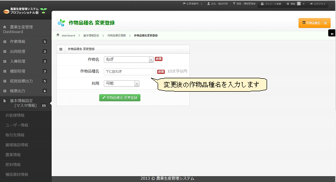The height and width of the screenshot is (182, 336).
Task: Open the 利用 dropdown showing 可能
Action: pos(121,84)
